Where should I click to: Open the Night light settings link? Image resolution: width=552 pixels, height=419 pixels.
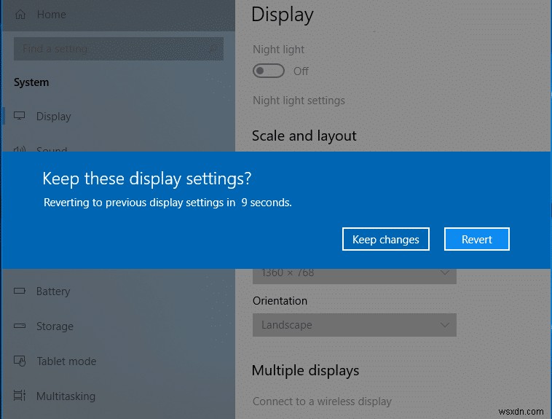click(x=299, y=101)
